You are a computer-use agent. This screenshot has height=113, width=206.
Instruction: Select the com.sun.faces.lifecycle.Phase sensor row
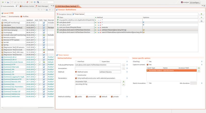[127, 27]
